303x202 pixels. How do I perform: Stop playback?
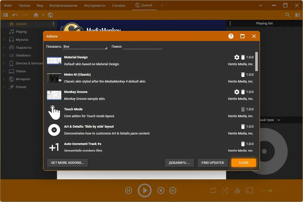tap(161, 191)
